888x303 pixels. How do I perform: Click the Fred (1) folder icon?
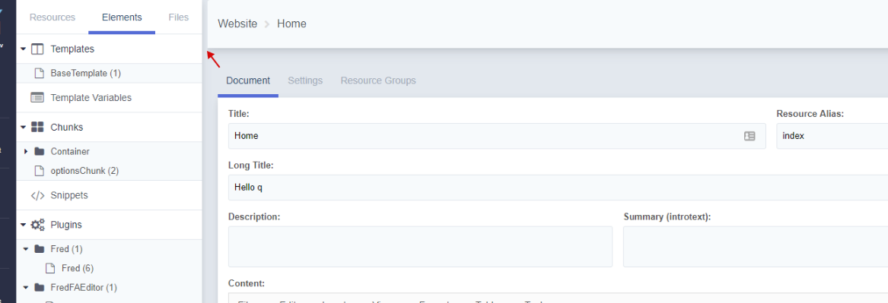tap(39, 249)
